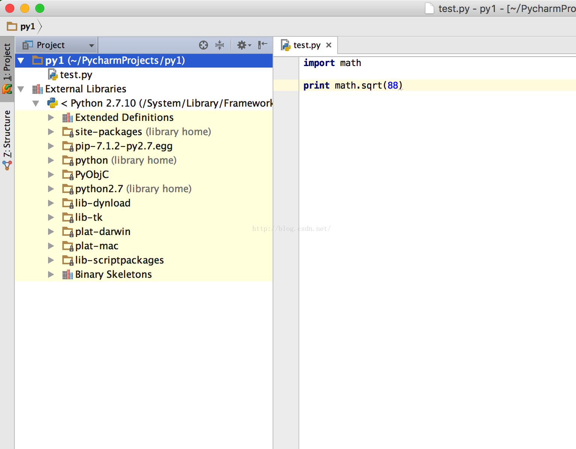
Task: Click the editor gutter beside the print line
Action: [x=286, y=85]
